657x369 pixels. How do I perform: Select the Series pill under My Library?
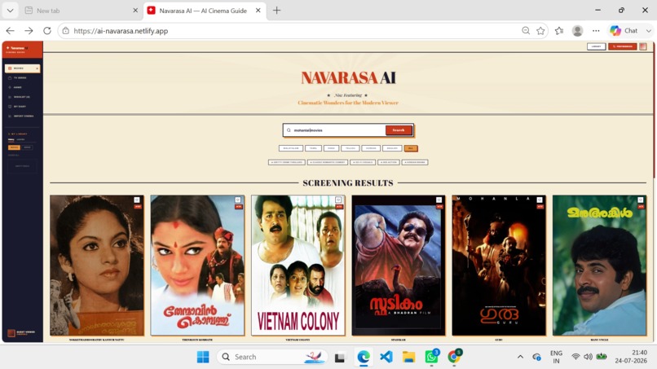point(27,147)
